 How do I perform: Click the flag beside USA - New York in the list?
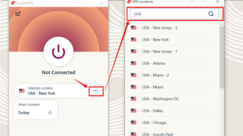pos(134,39)
